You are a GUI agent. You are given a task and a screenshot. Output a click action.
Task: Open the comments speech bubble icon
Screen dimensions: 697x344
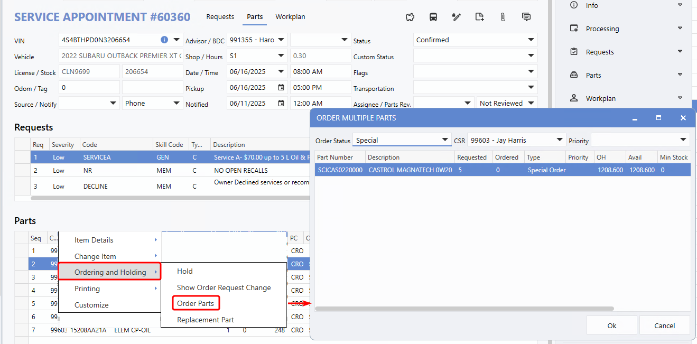[526, 17]
